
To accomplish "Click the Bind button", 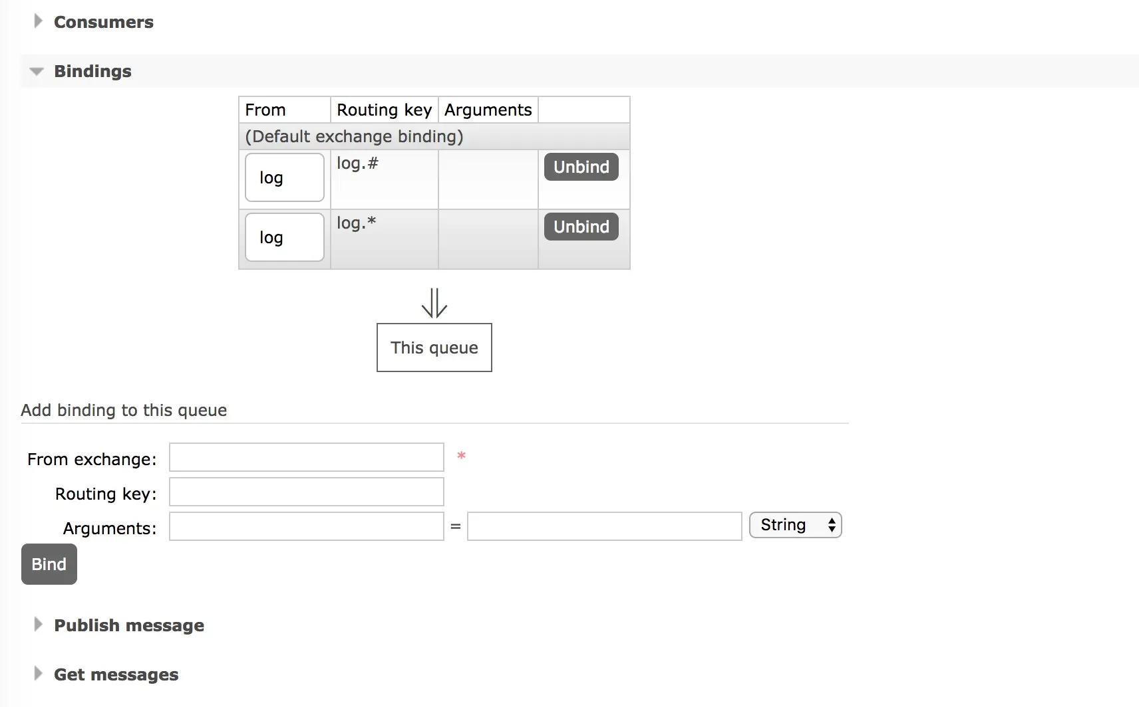I will click(49, 564).
